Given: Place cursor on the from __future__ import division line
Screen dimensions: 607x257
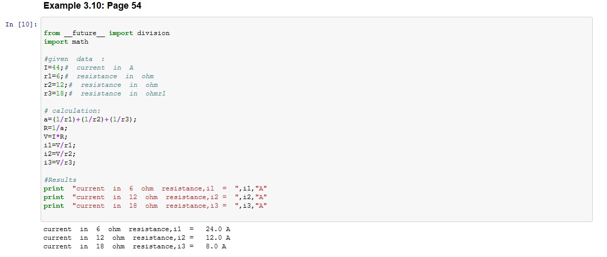Looking at the screenshot, I should pos(107,33).
